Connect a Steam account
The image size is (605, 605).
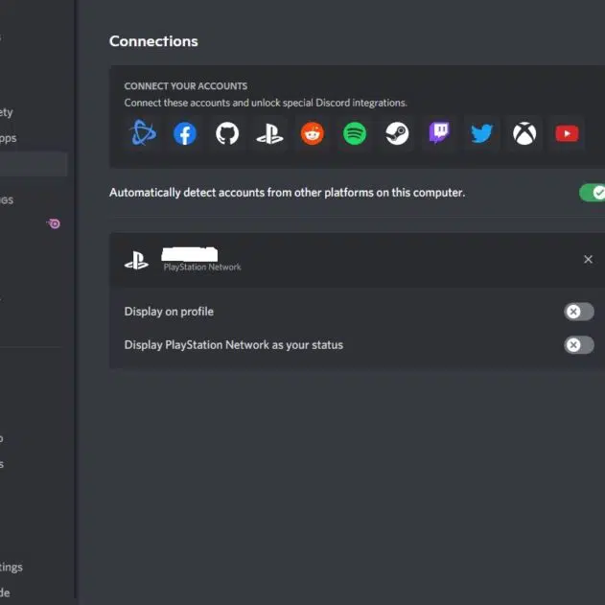pyautogui.click(x=397, y=133)
